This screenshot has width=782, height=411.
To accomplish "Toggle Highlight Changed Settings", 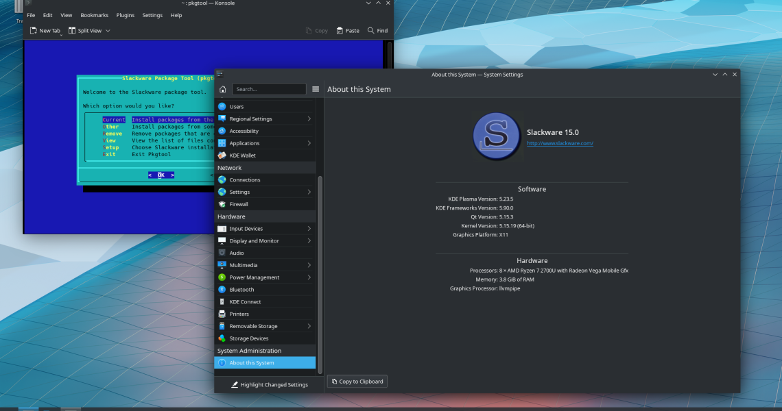I will [269, 385].
